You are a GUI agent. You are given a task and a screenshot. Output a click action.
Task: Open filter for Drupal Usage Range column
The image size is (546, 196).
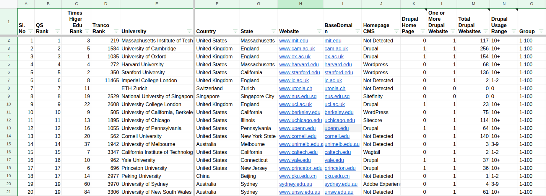[514, 31]
